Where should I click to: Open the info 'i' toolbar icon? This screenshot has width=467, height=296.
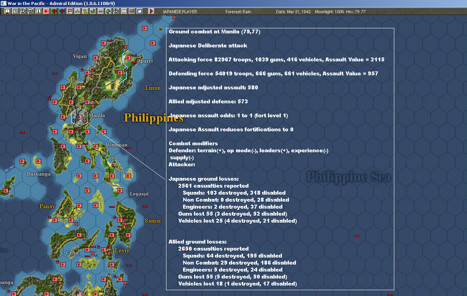click(x=38, y=11)
